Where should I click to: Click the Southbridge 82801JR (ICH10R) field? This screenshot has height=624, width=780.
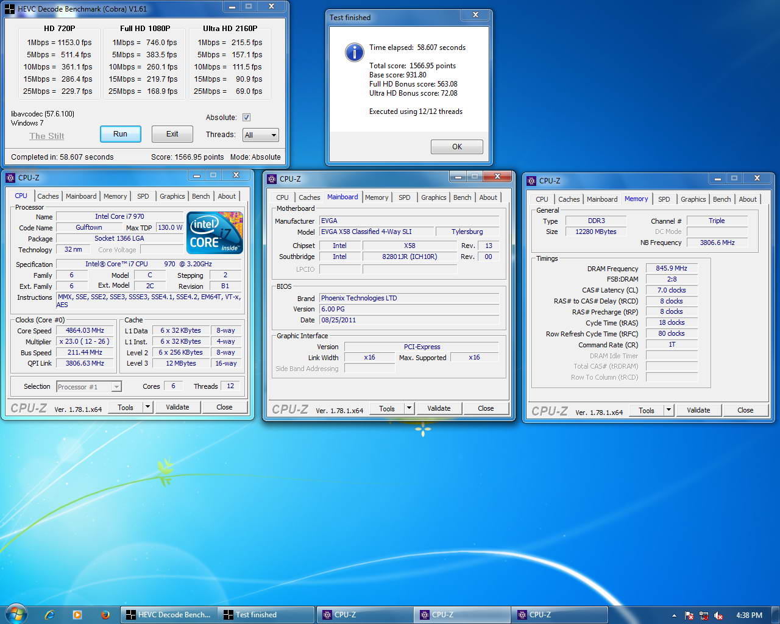[x=409, y=257]
